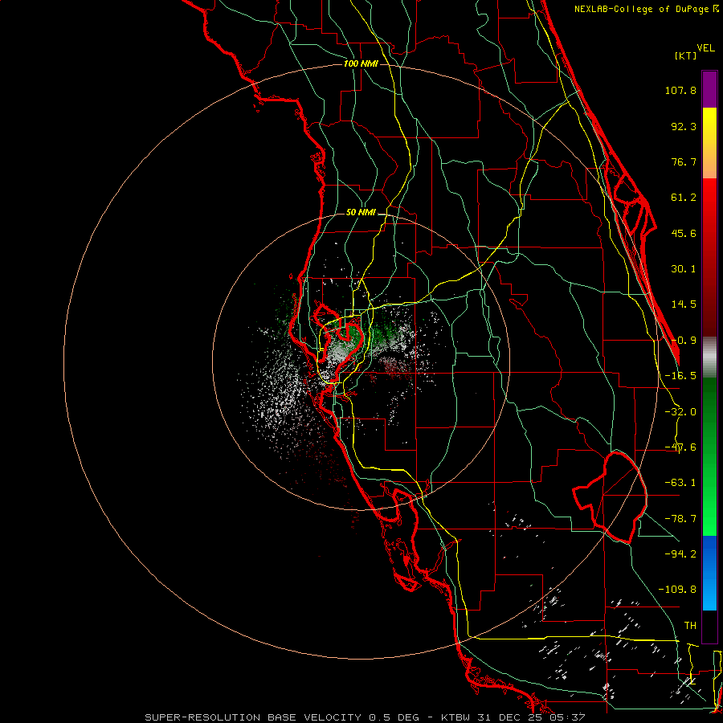Image resolution: width=723 pixels, height=723 pixels.
Task: Click the -16.5 scale value
Action: 680,376
